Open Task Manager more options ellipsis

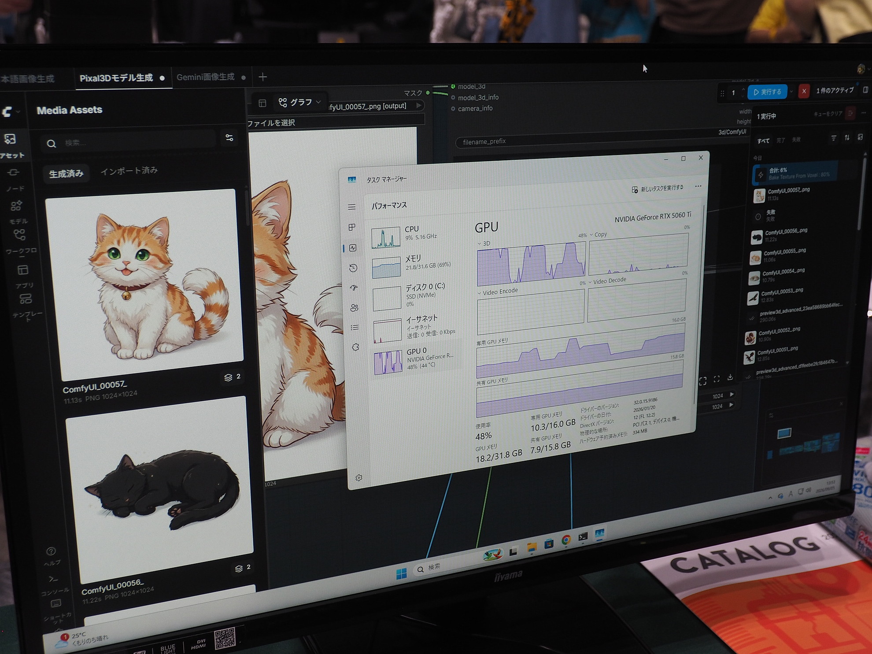pyautogui.click(x=698, y=186)
